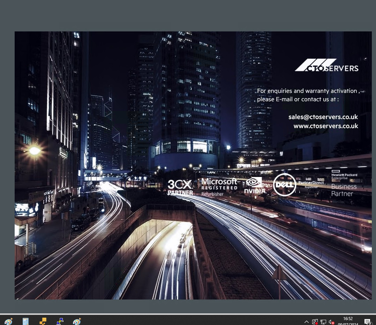Open the PuTTY-style network computers taskbar icon
Viewport: 376px width, 325px height.
tap(60, 322)
